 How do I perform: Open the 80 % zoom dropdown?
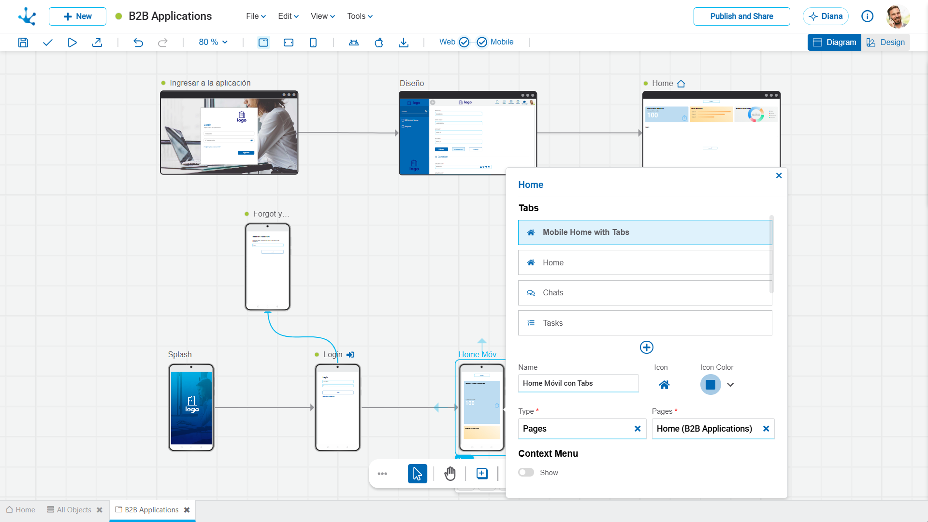click(213, 42)
